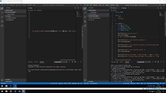This screenshot has height=93, width=166.
Task: Split terminal in right window panel
Action: [x=155, y=62]
